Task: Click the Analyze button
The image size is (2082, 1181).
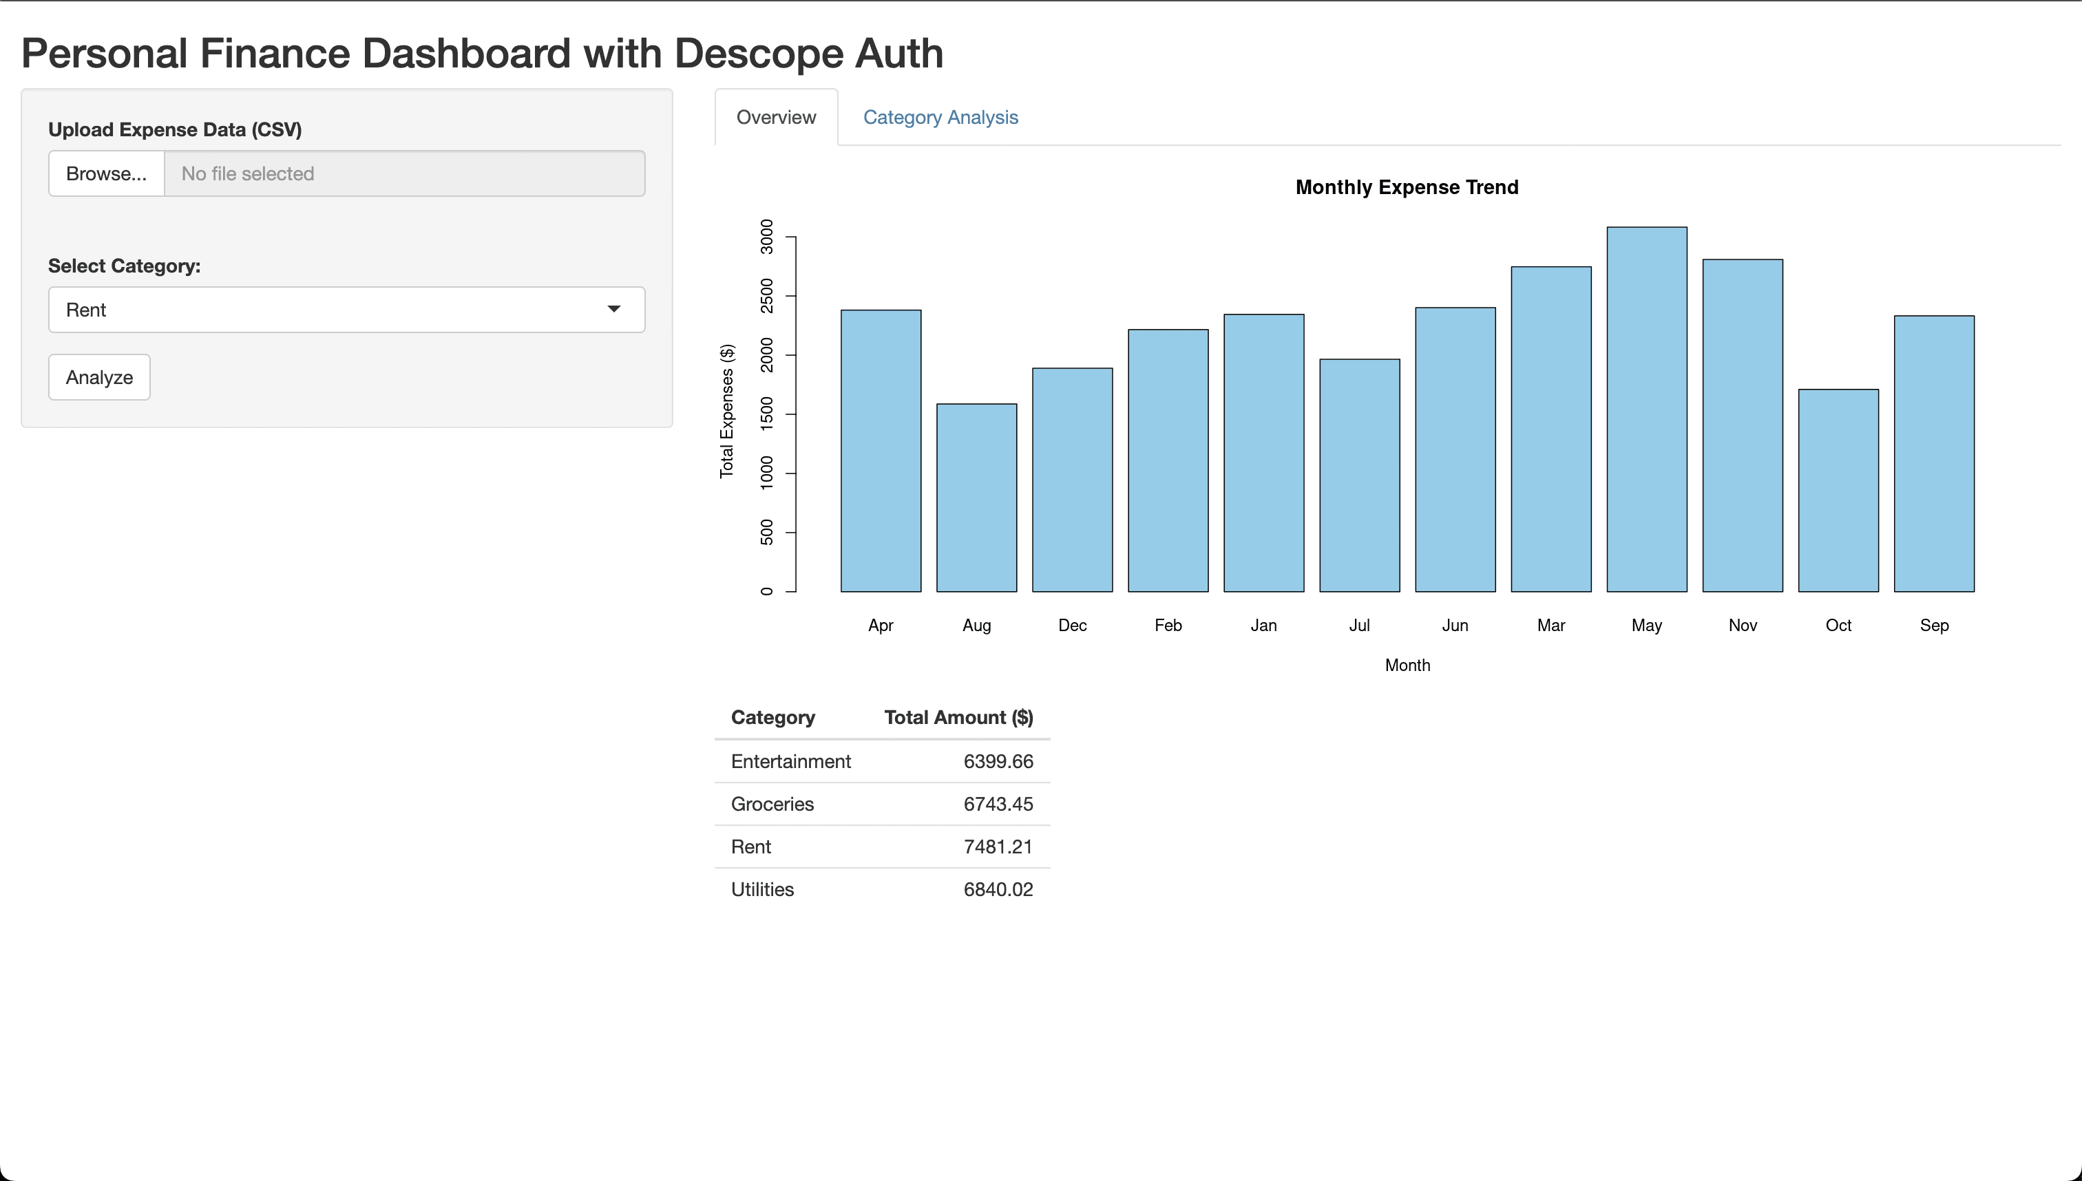Action: click(98, 376)
